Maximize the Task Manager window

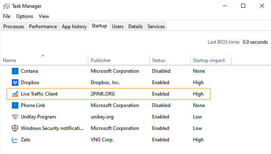tap(243, 6)
